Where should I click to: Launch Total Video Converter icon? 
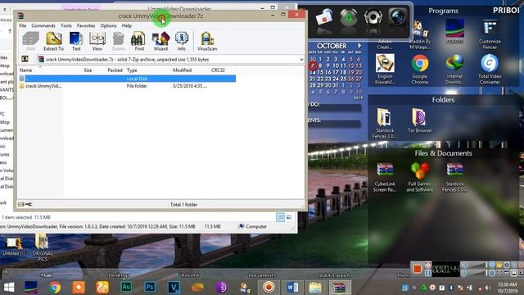490,70
